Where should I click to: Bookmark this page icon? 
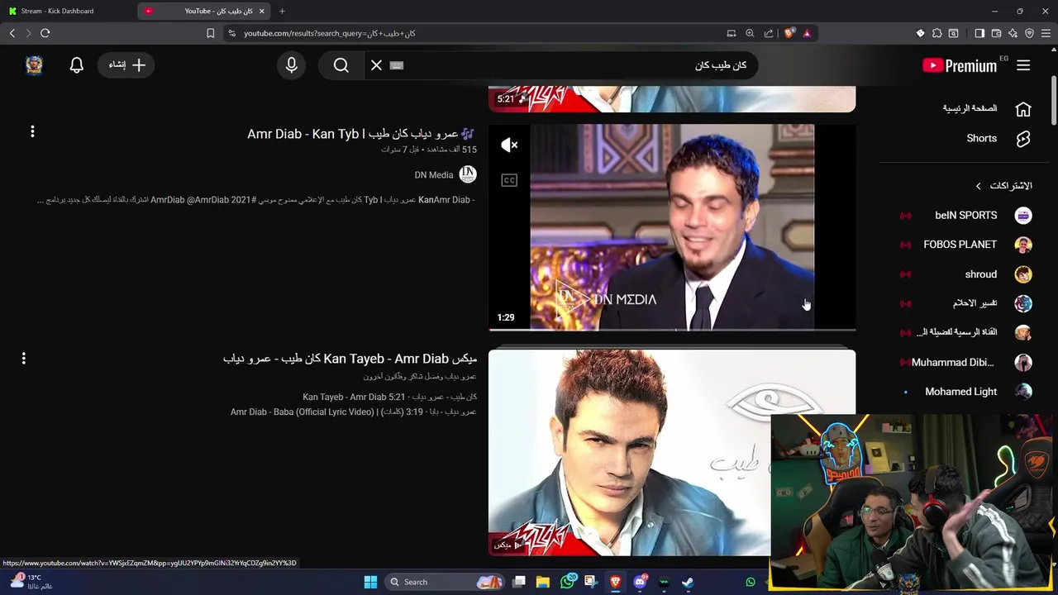pos(210,33)
